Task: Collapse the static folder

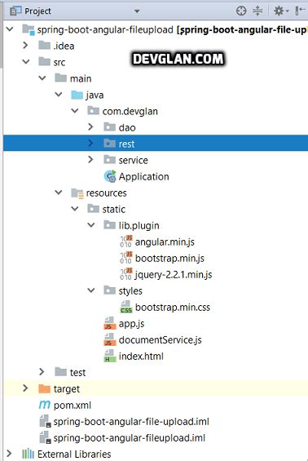Action: tap(75, 209)
